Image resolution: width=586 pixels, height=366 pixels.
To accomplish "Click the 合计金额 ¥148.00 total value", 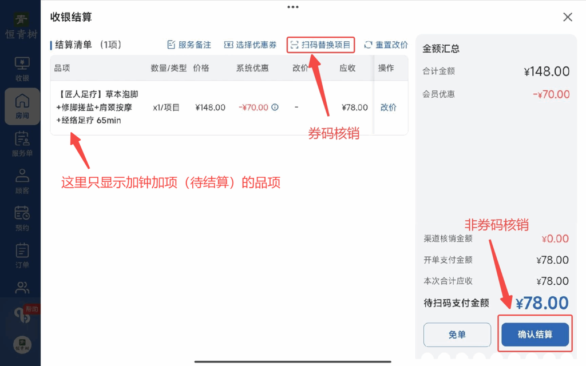I will [x=547, y=71].
